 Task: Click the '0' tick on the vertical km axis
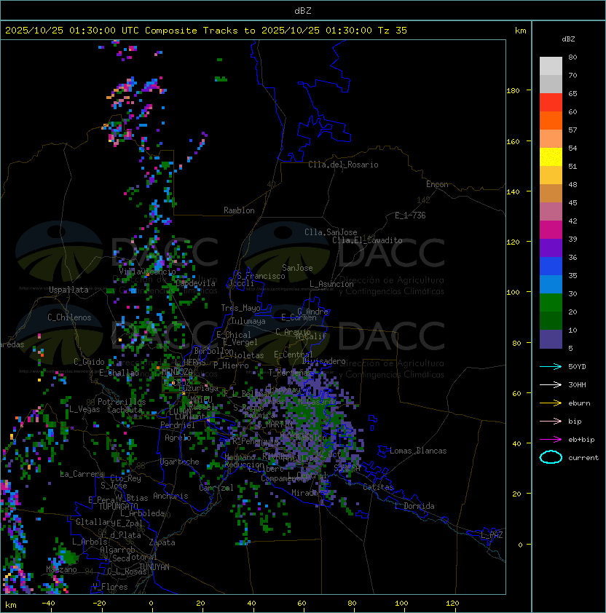coord(520,545)
